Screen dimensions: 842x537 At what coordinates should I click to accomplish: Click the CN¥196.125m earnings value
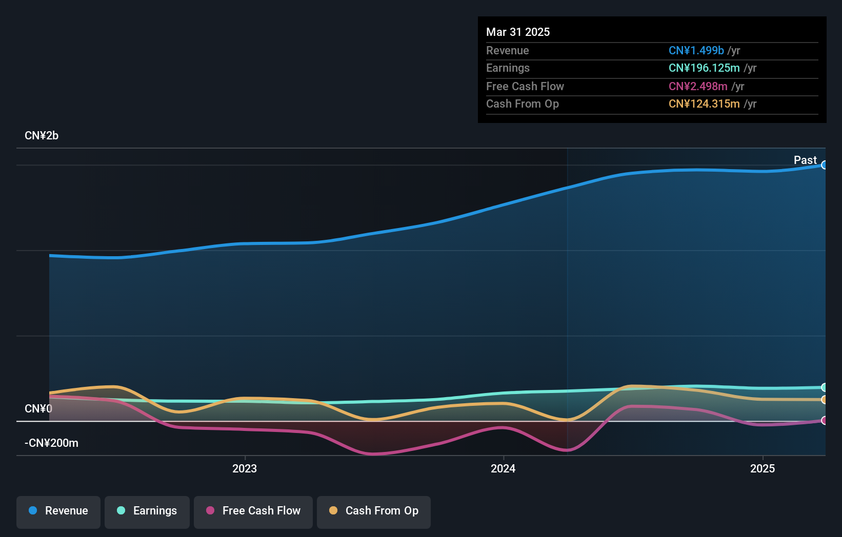point(704,68)
